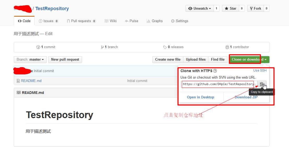The width and height of the screenshot is (289, 147).
Task: Click the TestRepository repo name link
Action: [x=52, y=8]
